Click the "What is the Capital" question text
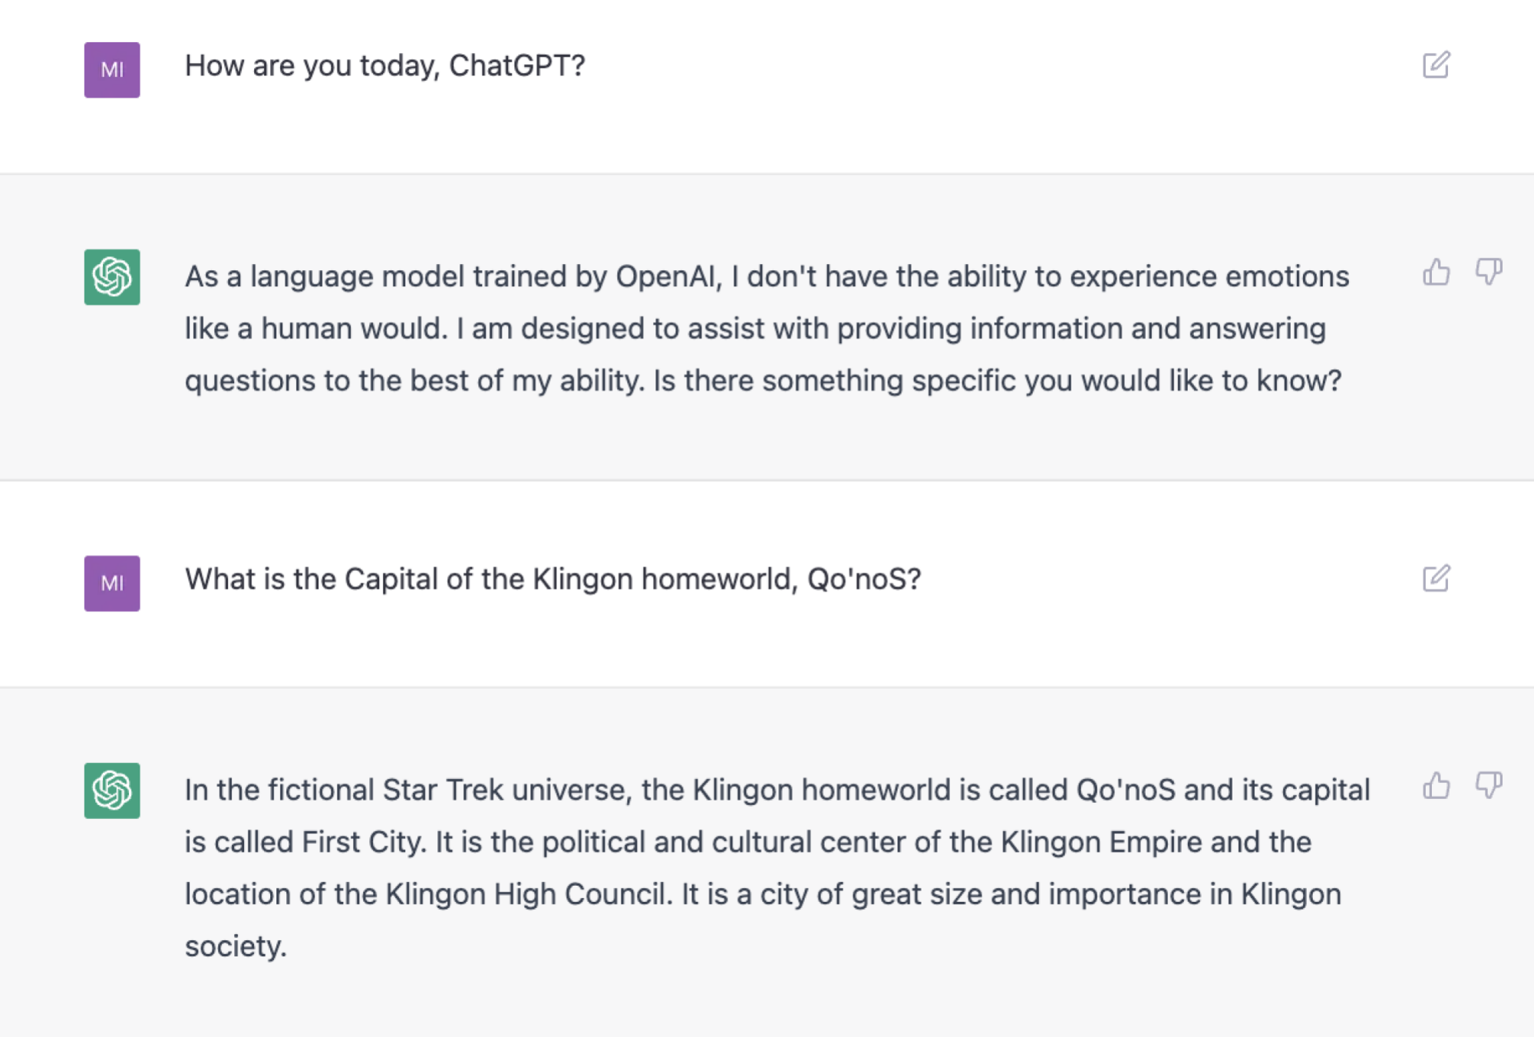The image size is (1534, 1037). (553, 580)
